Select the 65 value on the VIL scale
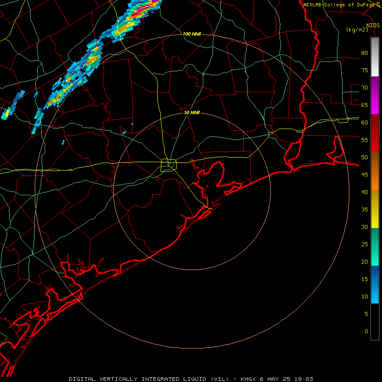 click(x=365, y=105)
